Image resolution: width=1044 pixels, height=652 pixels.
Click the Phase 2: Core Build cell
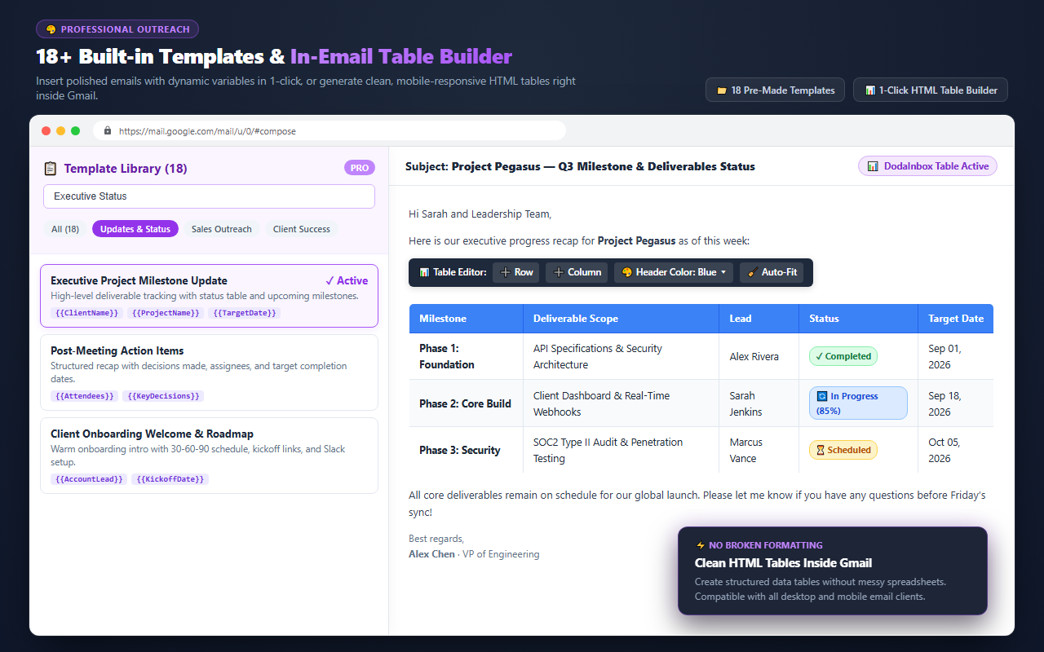coord(466,403)
